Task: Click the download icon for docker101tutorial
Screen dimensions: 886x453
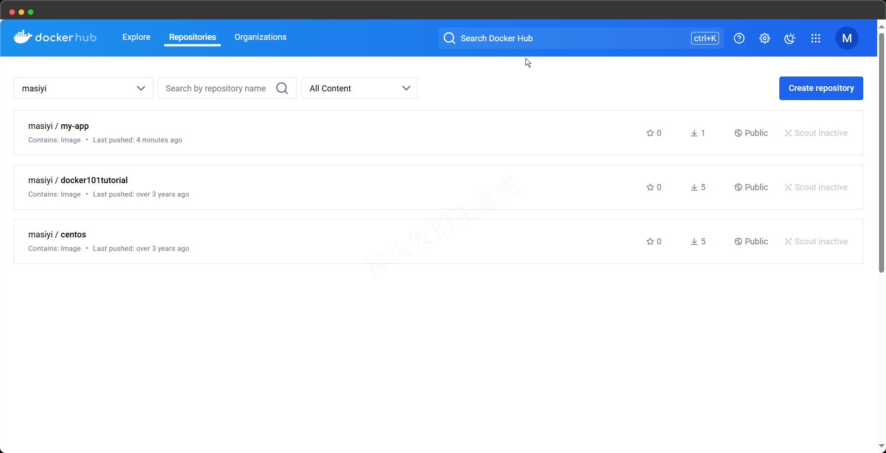Action: (x=694, y=187)
